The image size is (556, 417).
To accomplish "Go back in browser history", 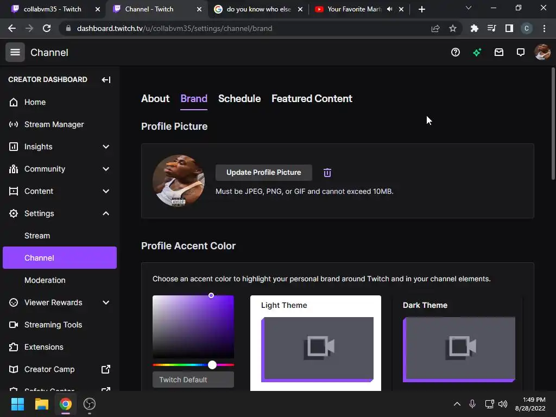I will click(12, 28).
